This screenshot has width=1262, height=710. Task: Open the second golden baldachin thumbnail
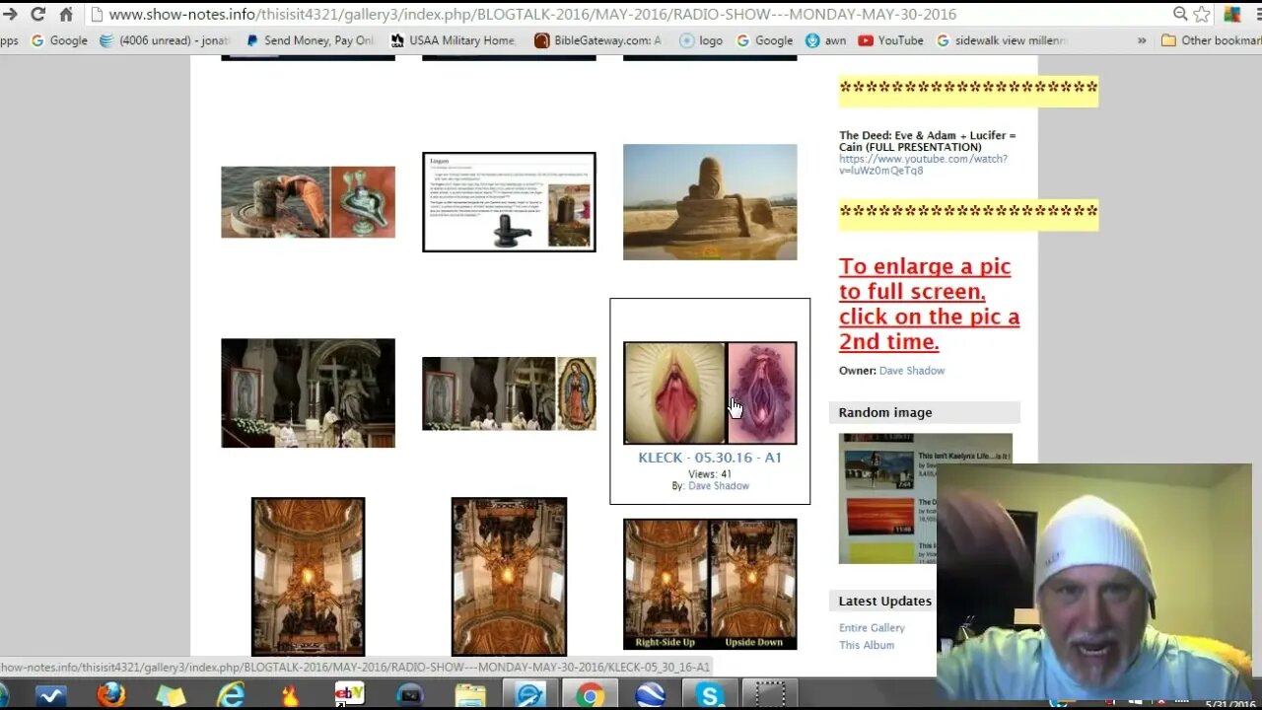click(x=509, y=577)
